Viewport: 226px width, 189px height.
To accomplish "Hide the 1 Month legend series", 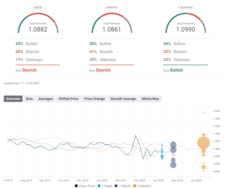I will point(123,186).
